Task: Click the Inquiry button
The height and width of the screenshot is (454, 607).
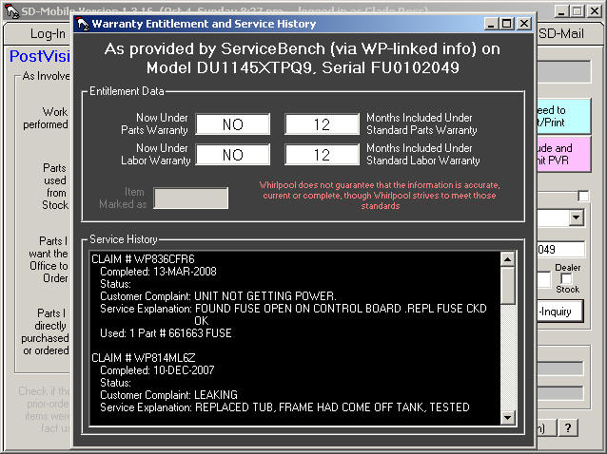Action: coord(560,312)
